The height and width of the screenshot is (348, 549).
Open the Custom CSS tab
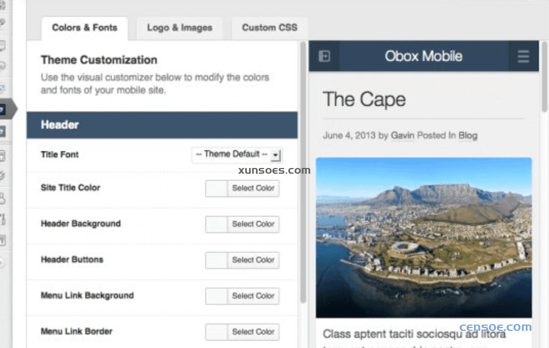pos(269,27)
